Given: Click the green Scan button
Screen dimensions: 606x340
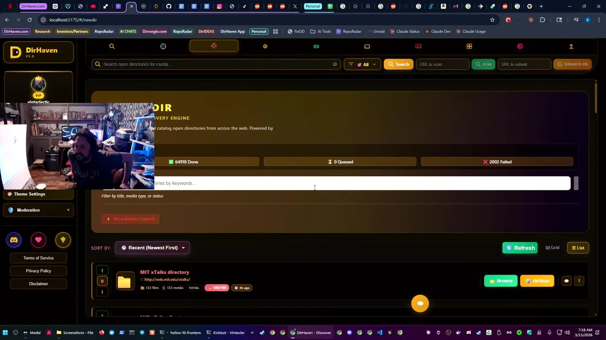Looking at the screenshot, I should (x=483, y=64).
